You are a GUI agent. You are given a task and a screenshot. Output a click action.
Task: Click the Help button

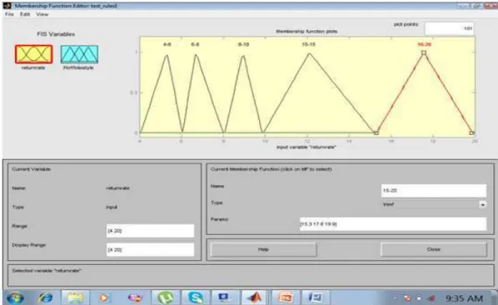[263, 249]
